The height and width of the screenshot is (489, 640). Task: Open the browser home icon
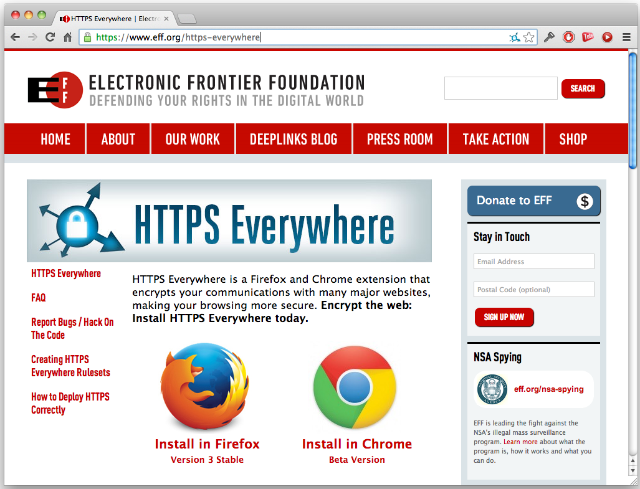pos(68,37)
